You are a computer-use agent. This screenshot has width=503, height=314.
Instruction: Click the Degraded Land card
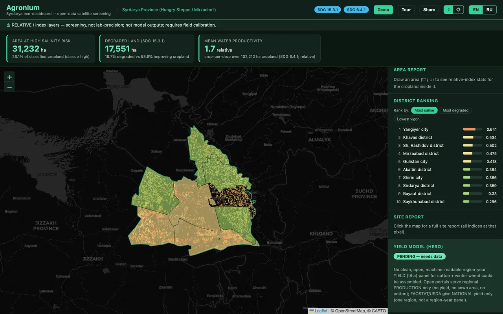tap(147, 49)
